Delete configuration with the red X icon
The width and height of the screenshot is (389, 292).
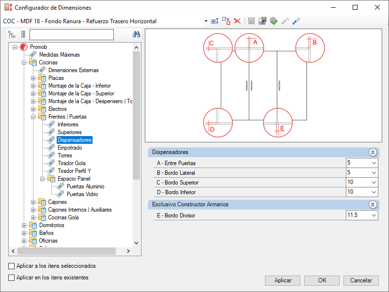click(x=237, y=21)
